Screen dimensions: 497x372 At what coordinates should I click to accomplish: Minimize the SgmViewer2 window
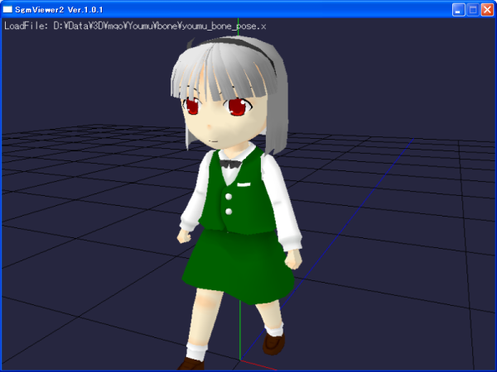[x=458, y=10]
